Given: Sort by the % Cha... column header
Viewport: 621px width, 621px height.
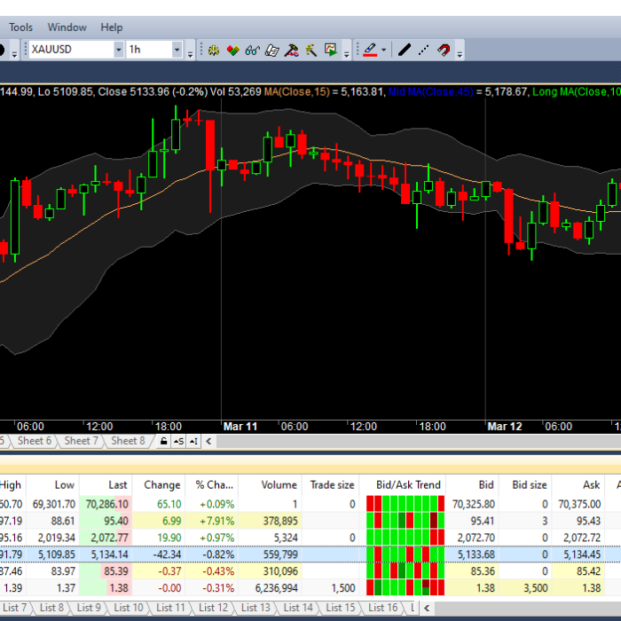Looking at the screenshot, I should [211, 484].
